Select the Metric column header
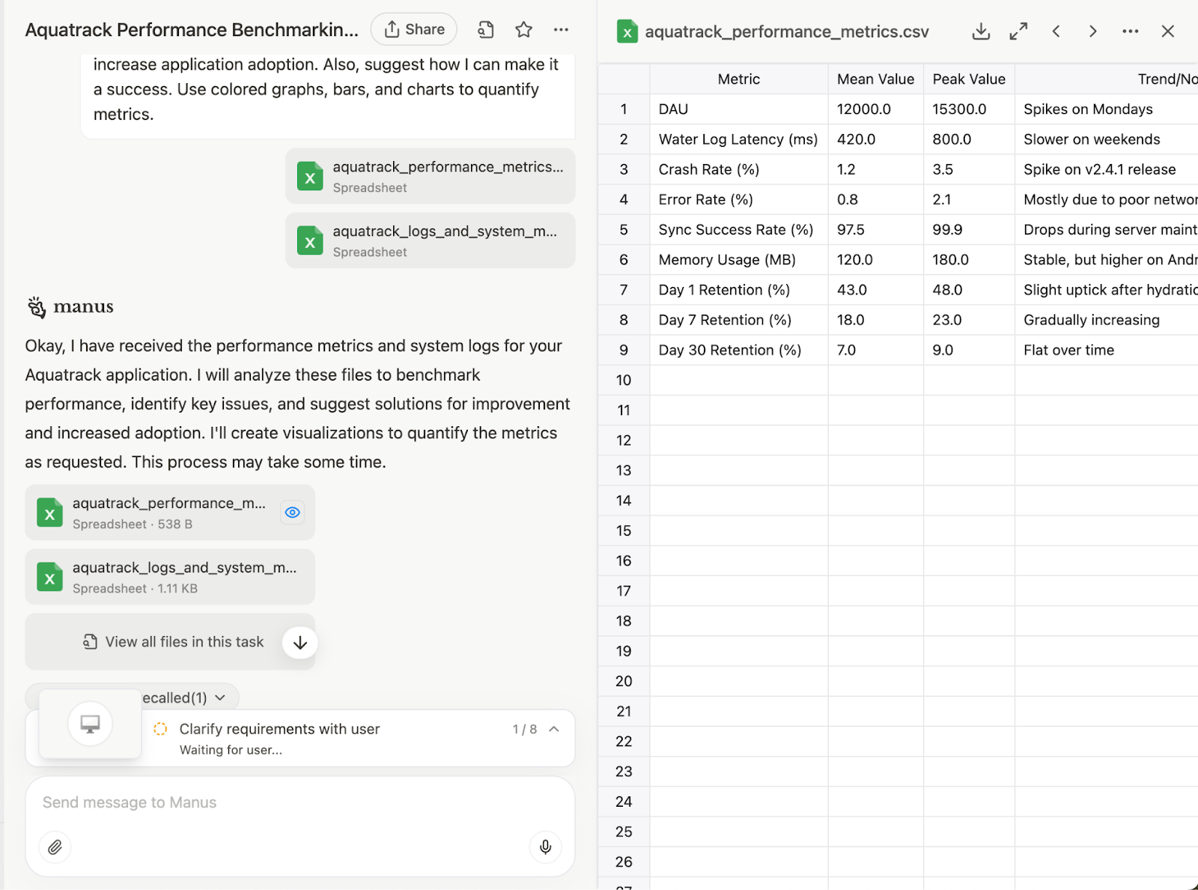This screenshot has height=890, width=1198. coord(739,79)
